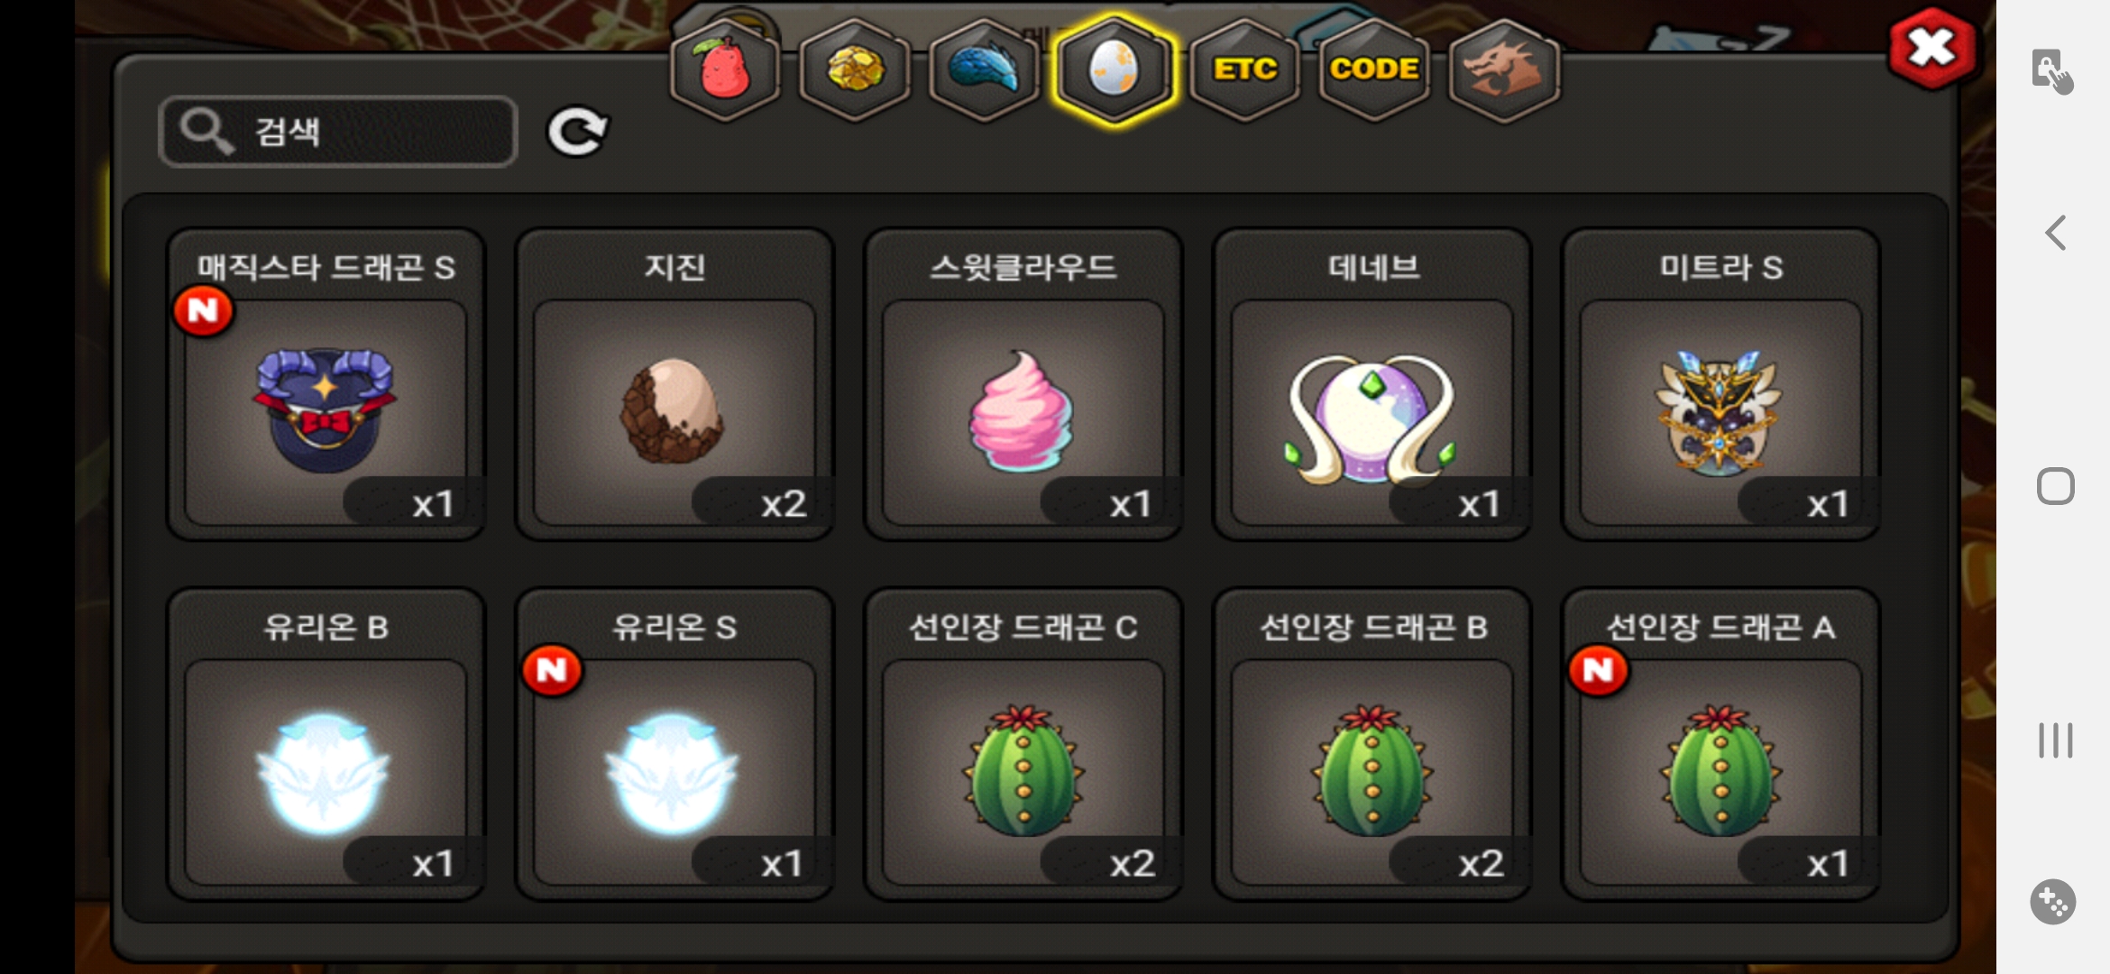This screenshot has width=2110, height=974.
Task: Select the 지진 cracked brown egg
Action: (x=674, y=385)
